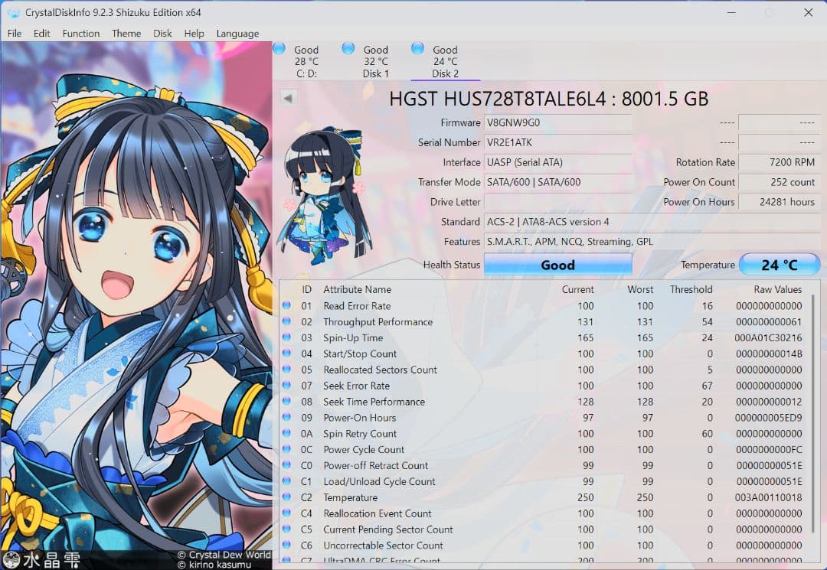Open the File menu
This screenshot has width=827, height=570.
[x=15, y=34]
